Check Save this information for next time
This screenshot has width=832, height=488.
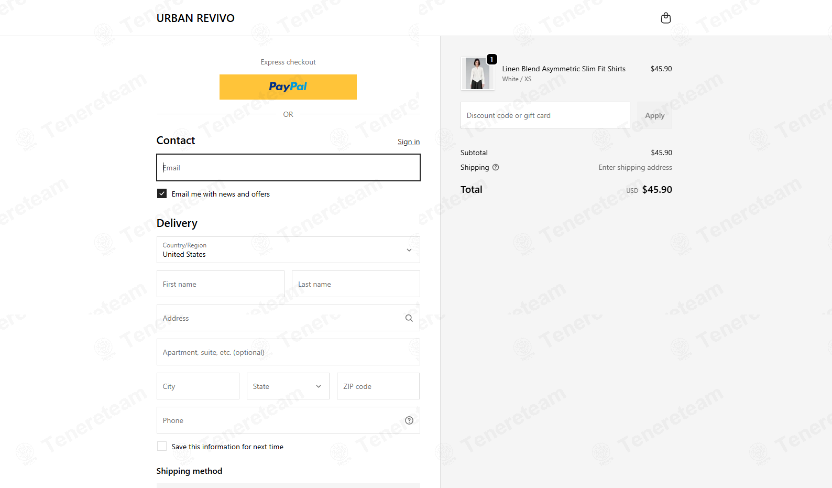click(x=162, y=446)
